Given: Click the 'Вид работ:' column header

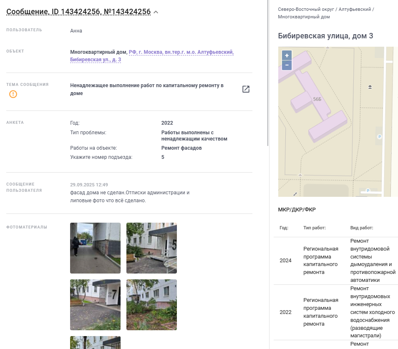Looking at the screenshot, I should coord(362,228).
